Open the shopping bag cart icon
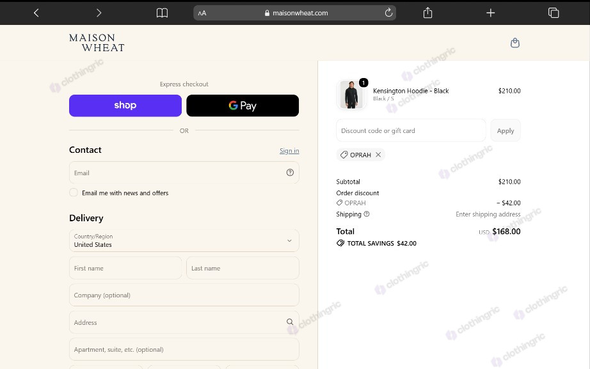 514,43
